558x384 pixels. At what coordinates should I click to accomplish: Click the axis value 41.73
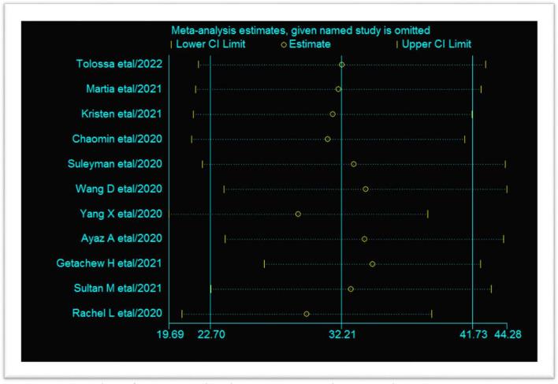(474, 334)
